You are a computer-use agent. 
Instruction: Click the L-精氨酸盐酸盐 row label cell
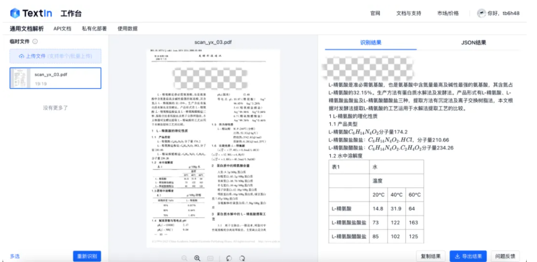[x=349, y=222]
